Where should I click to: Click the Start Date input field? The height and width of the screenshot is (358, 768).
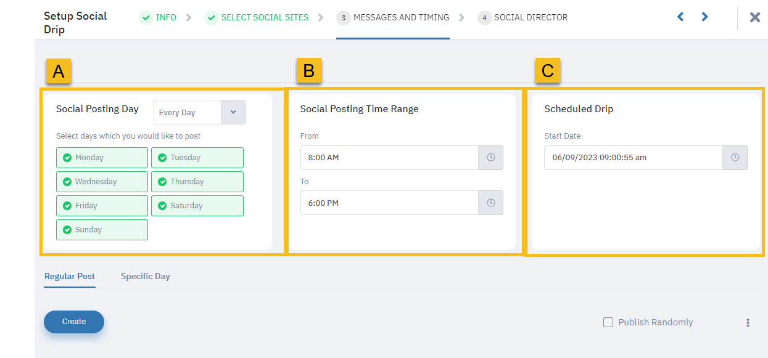634,158
